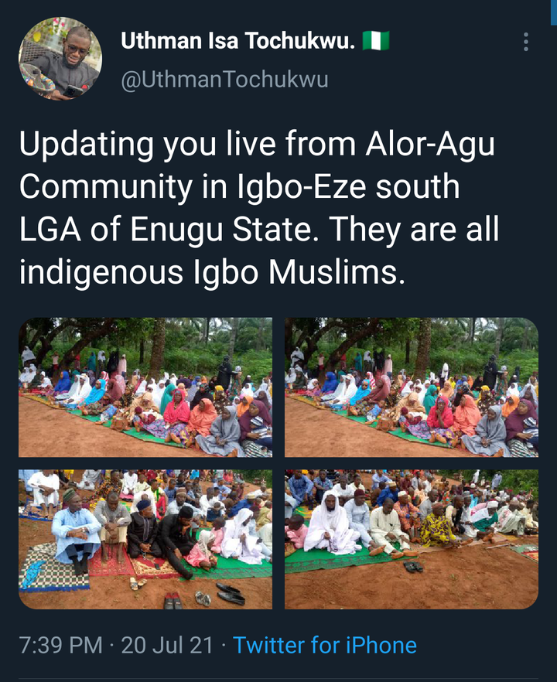Open the display name Uthman Isa Tochukwu
The height and width of the screenshot is (682, 557).
click(x=238, y=41)
